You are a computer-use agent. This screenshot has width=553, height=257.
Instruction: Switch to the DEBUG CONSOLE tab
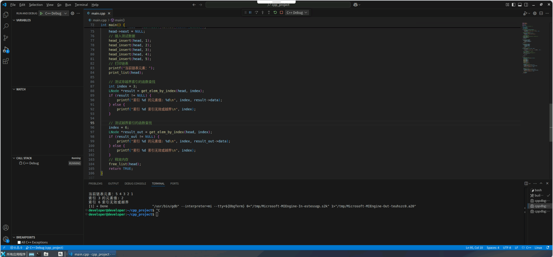[x=135, y=184]
